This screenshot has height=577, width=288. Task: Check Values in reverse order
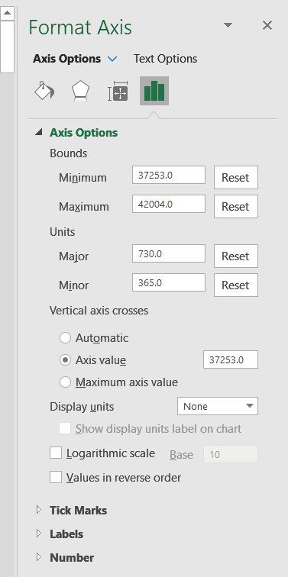pyautogui.click(x=56, y=477)
